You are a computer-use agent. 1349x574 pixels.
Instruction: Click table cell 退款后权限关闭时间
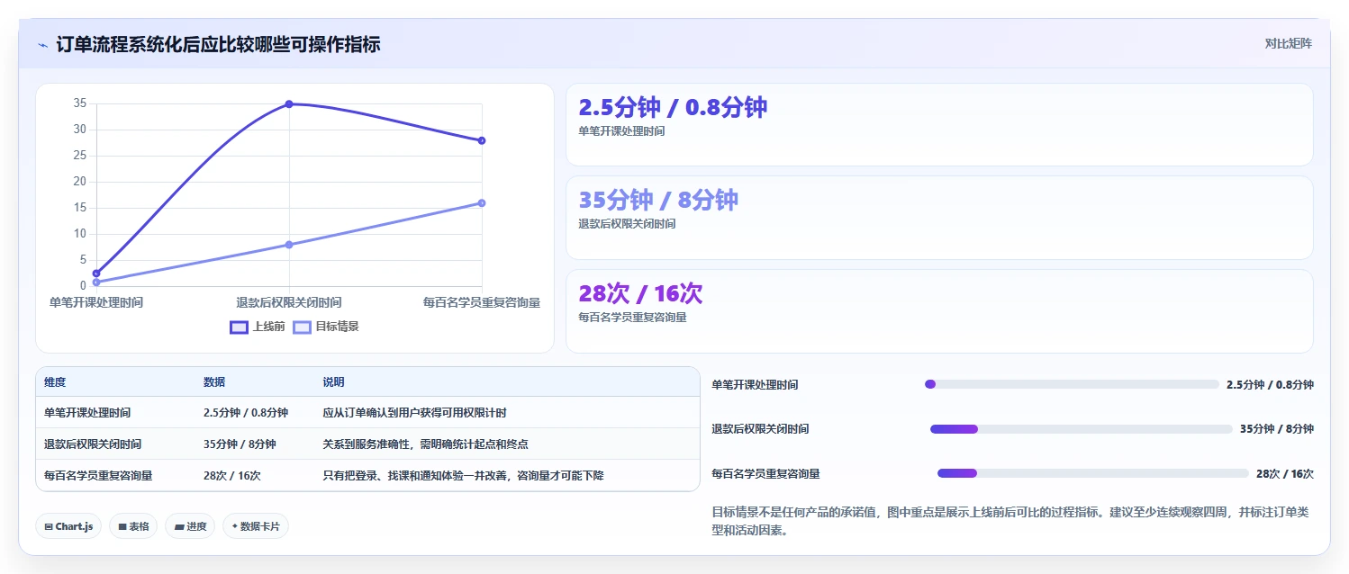point(93,444)
